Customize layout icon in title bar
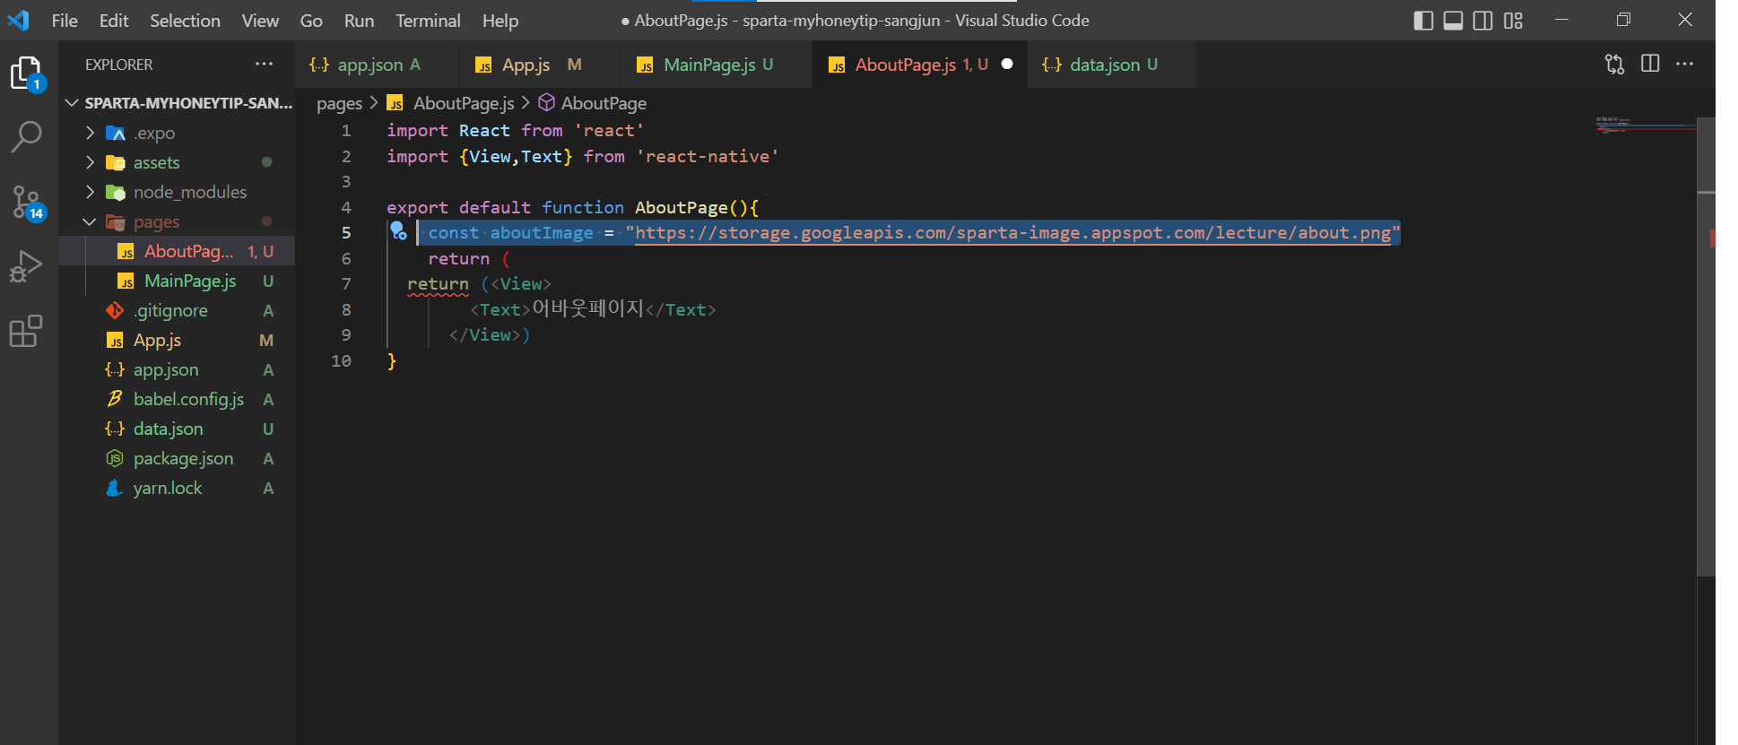The height and width of the screenshot is (745, 1738). [1513, 20]
